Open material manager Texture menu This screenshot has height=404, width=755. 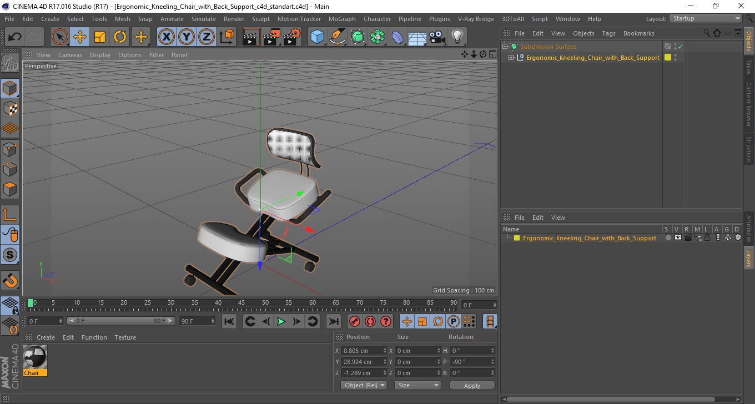click(125, 337)
